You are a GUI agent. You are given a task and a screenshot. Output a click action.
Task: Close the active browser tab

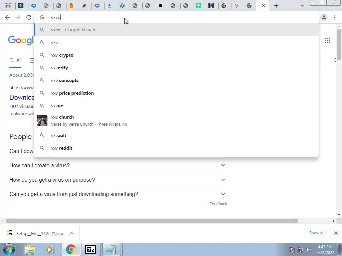click(x=264, y=6)
